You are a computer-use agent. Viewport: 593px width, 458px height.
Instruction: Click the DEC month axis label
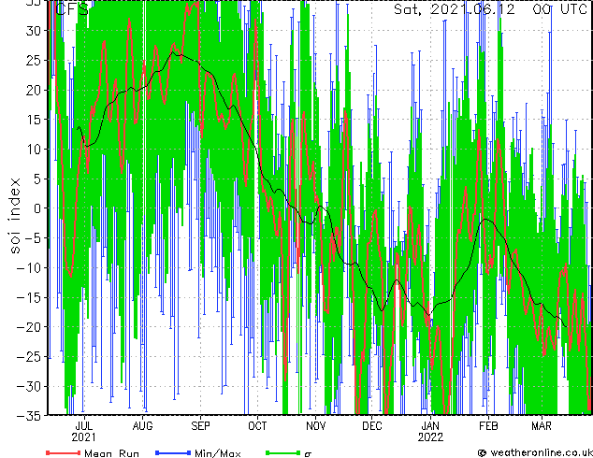pyautogui.click(x=372, y=426)
